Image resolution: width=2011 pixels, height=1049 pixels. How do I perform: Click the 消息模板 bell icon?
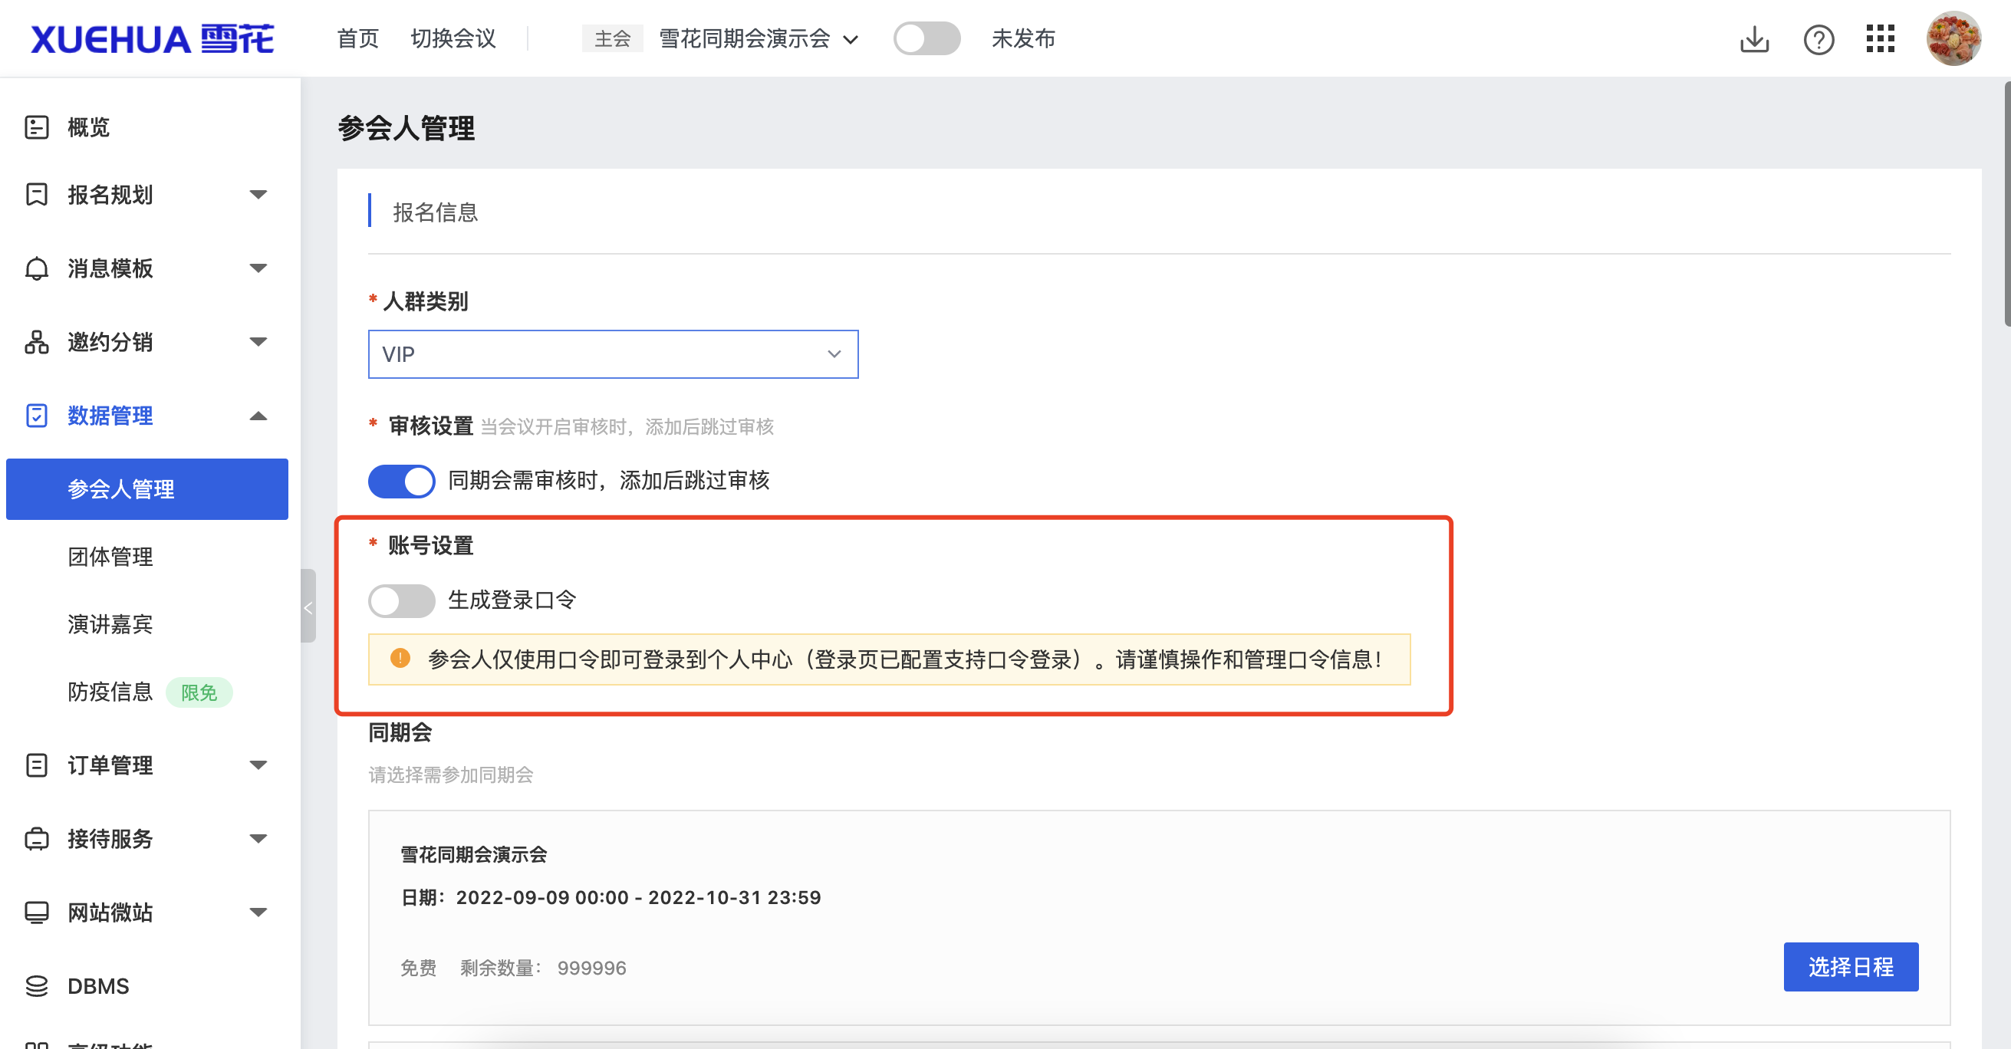37,268
